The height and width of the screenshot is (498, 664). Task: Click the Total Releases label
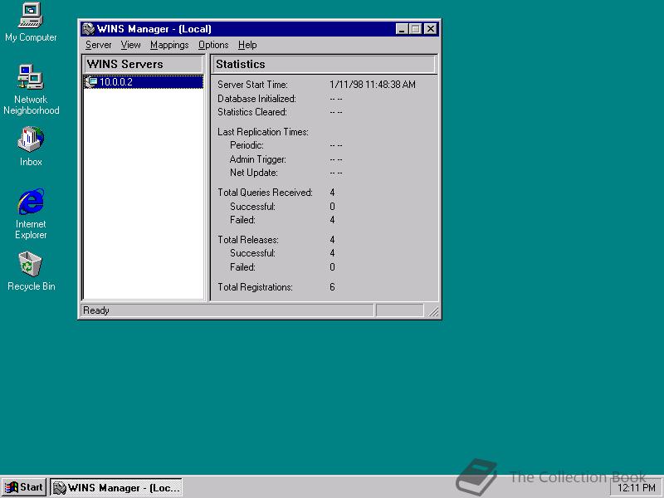pyautogui.click(x=248, y=240)
